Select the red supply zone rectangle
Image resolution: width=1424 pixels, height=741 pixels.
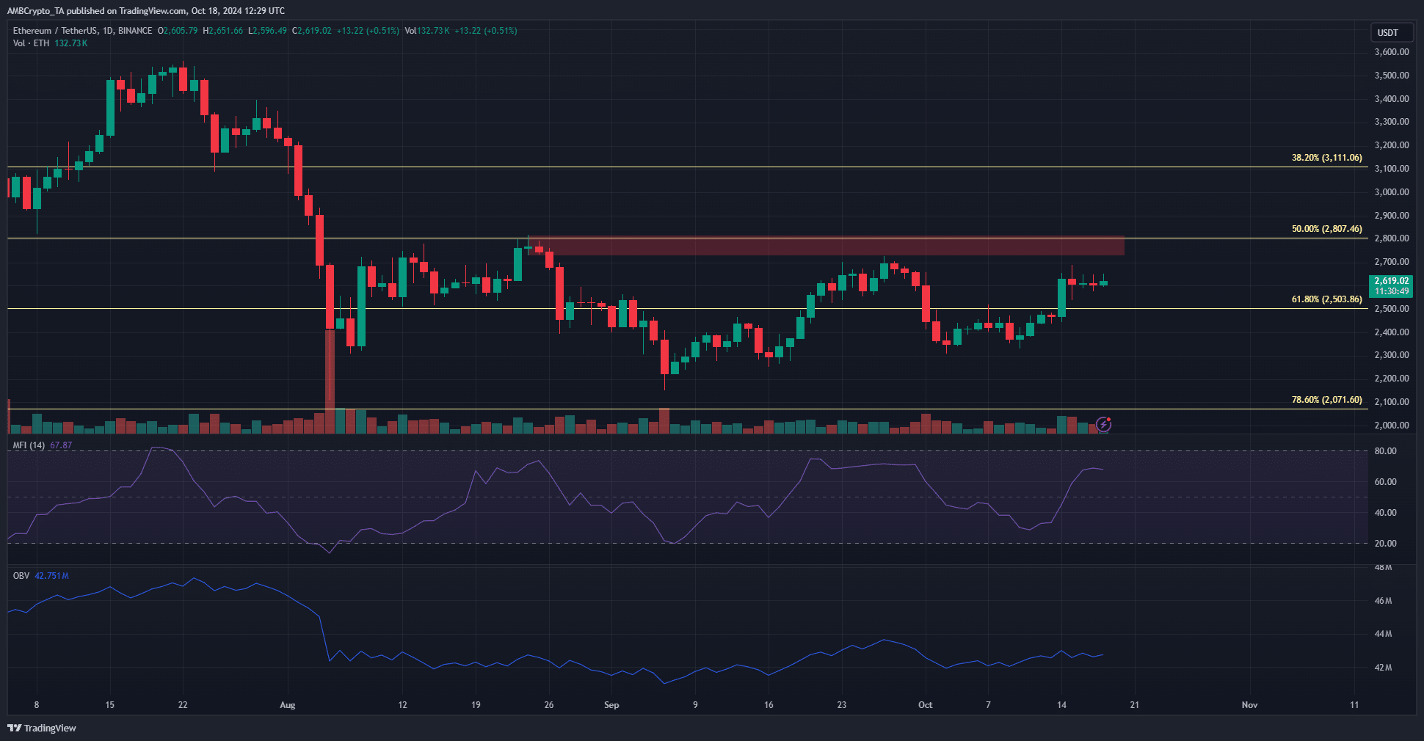(826, 246)
